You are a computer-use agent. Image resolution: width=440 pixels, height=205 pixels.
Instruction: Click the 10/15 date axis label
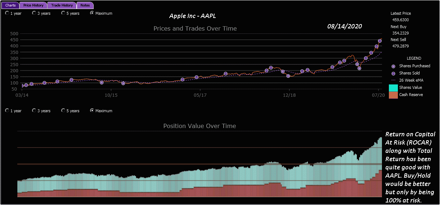coord(111,95)
